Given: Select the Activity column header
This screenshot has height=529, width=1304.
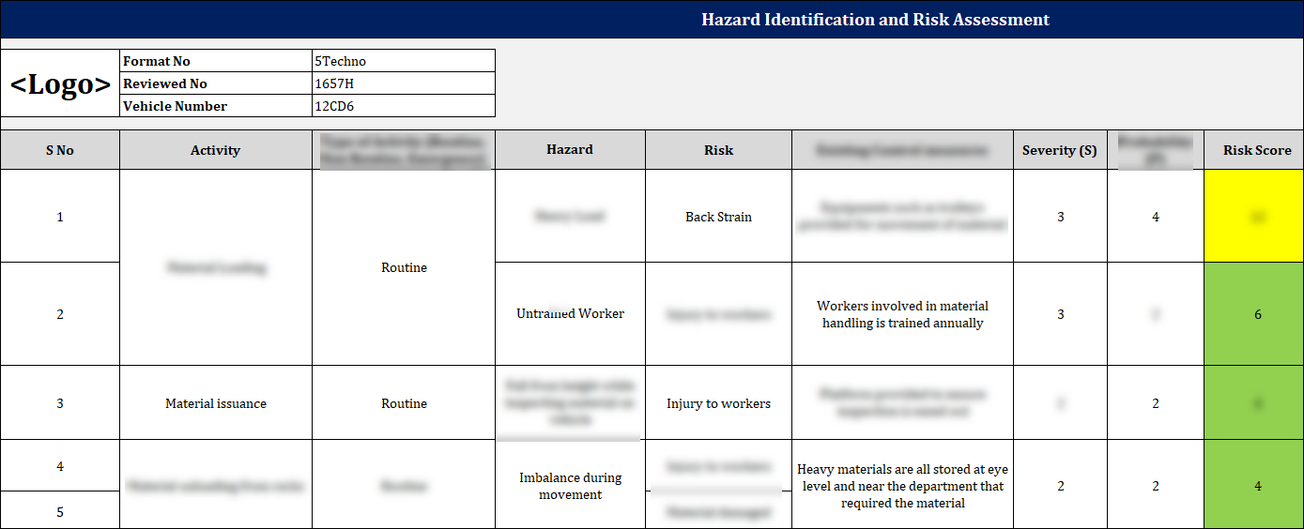Looking at the screenshot, I should click(x=215, y=150).
